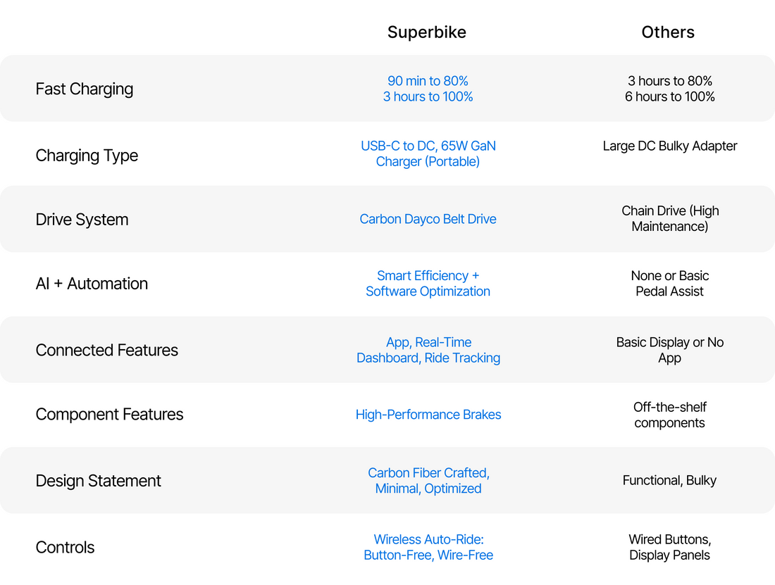Click the AI + Automation row label
Screen dimensions: 775x585
pyautogui.click(x=92, y=284)
